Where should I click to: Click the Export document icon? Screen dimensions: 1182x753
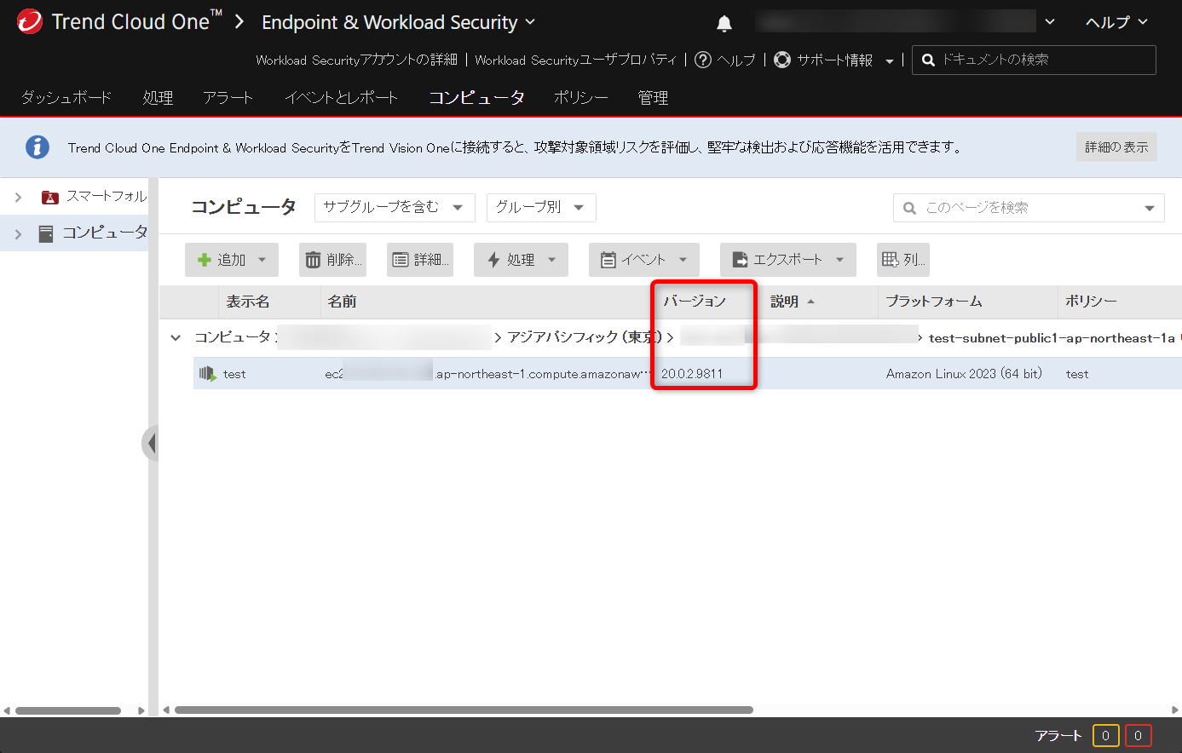pos(740,260)
